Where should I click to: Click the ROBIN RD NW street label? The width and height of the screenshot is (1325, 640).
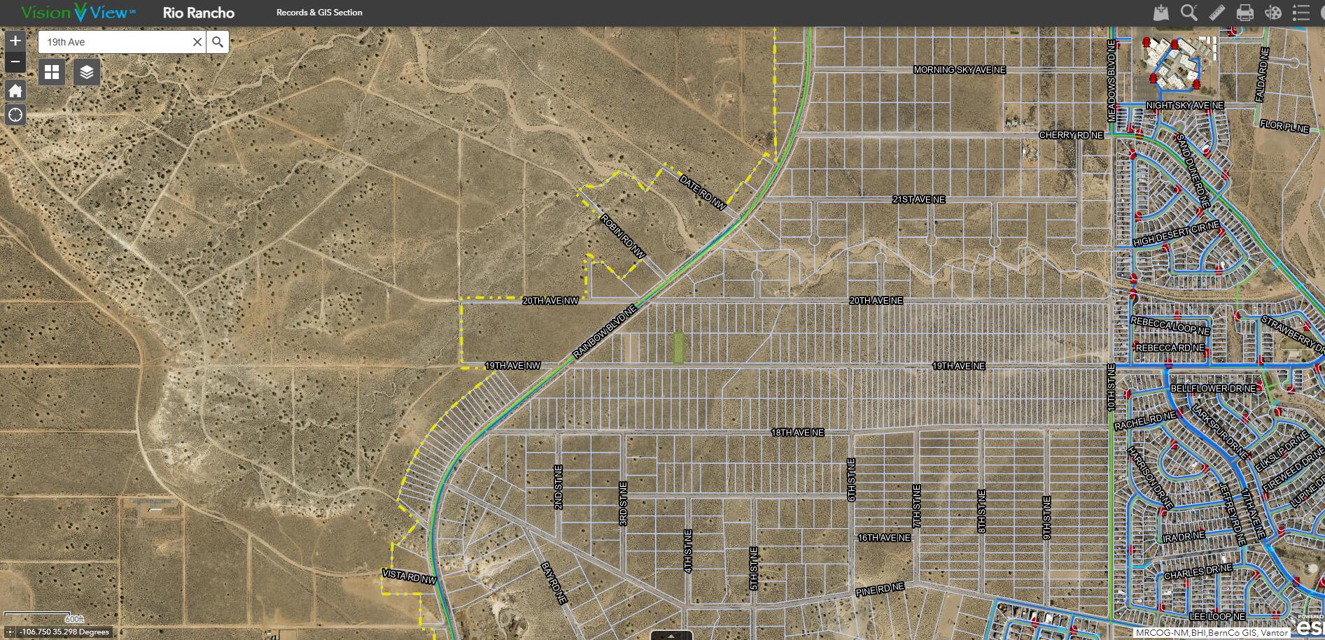623,236
